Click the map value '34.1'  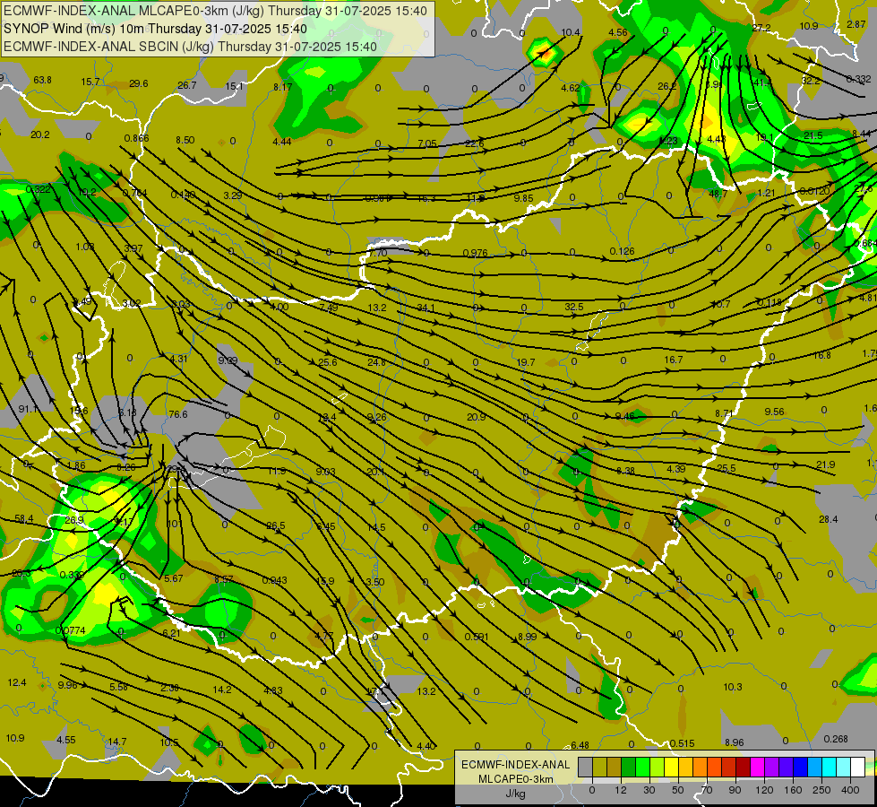tap(426, 308)
